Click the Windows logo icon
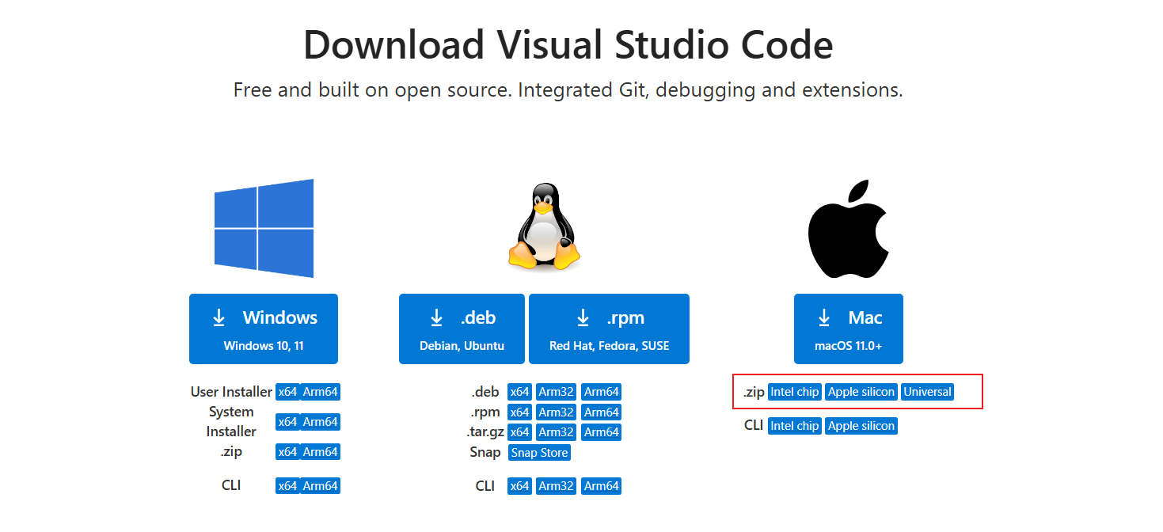The height and width of the screenshot is (532, 1163). 264,229
